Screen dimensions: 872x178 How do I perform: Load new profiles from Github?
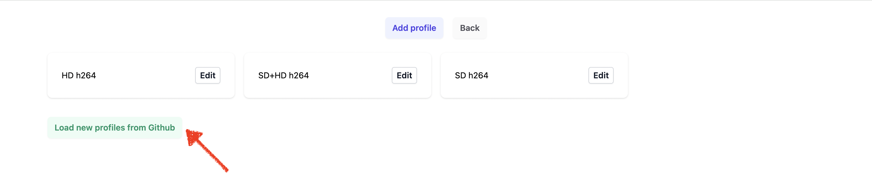(x=114, y=128)
